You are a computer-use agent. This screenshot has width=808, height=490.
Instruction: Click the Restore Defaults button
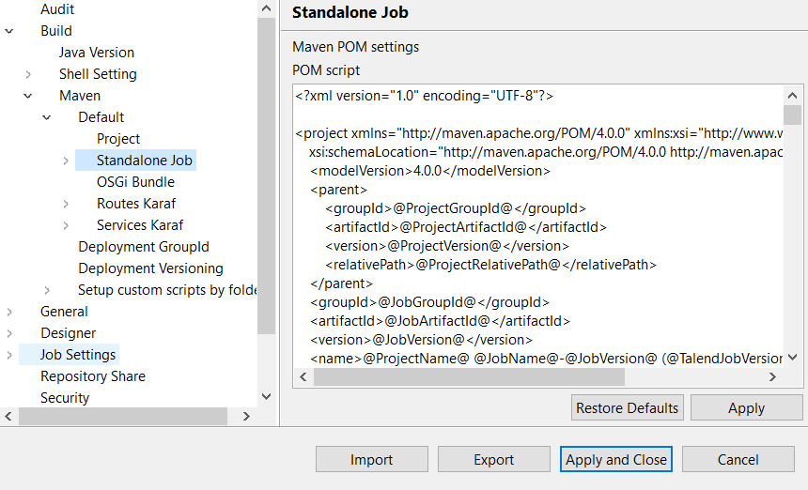[x=627, y=408]
